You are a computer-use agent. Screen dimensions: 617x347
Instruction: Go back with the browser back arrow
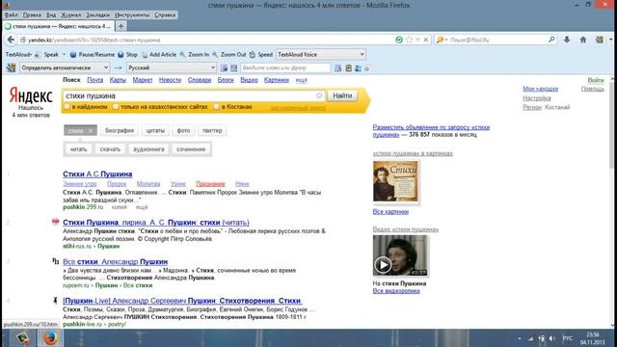pyautogui.click(x=11, y=40)
